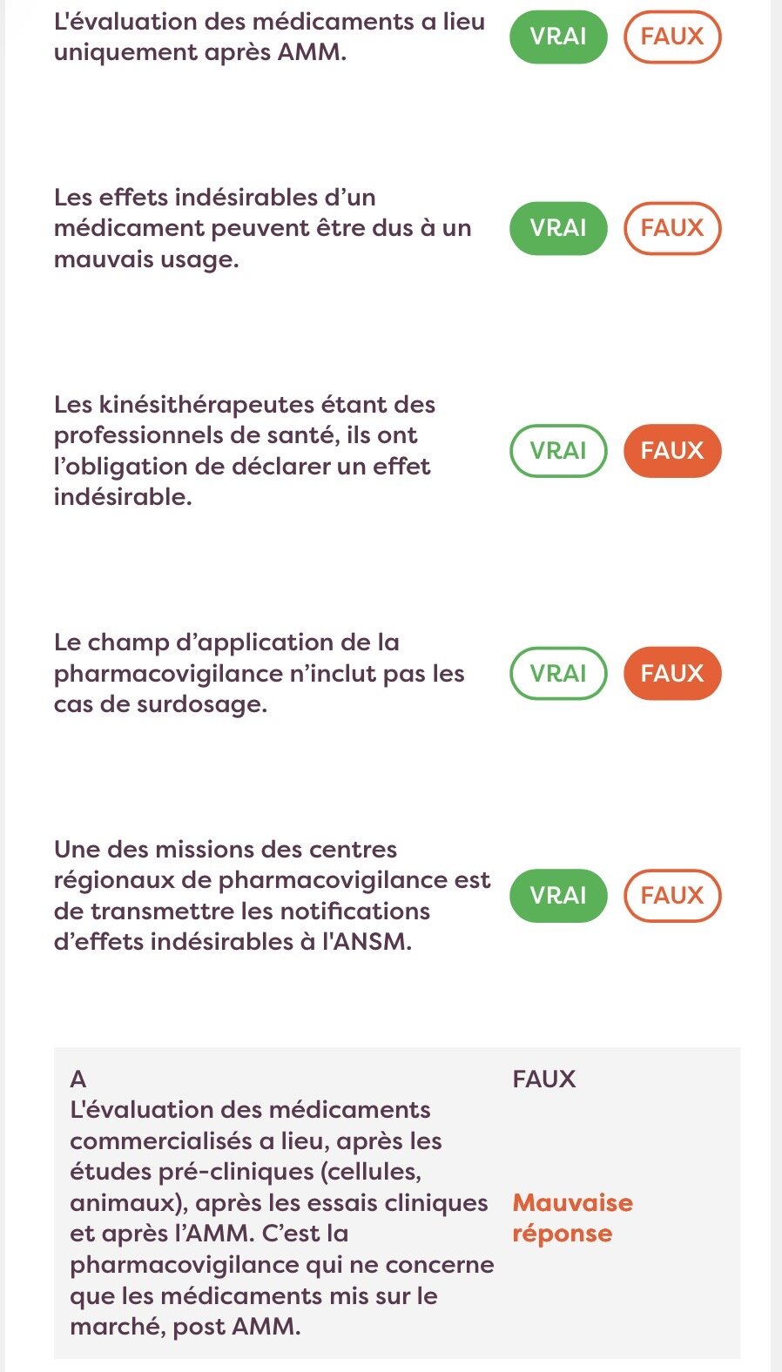
Task: Click the centres régionaux de pharmacovigilance statement
Action: click(272, 896)
